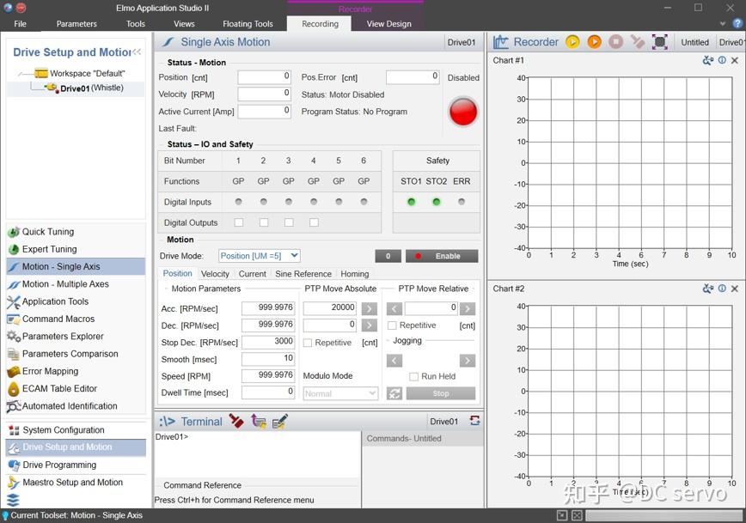
Task: Open Chart #1 info icon
Action: click(x=722, y=60)
